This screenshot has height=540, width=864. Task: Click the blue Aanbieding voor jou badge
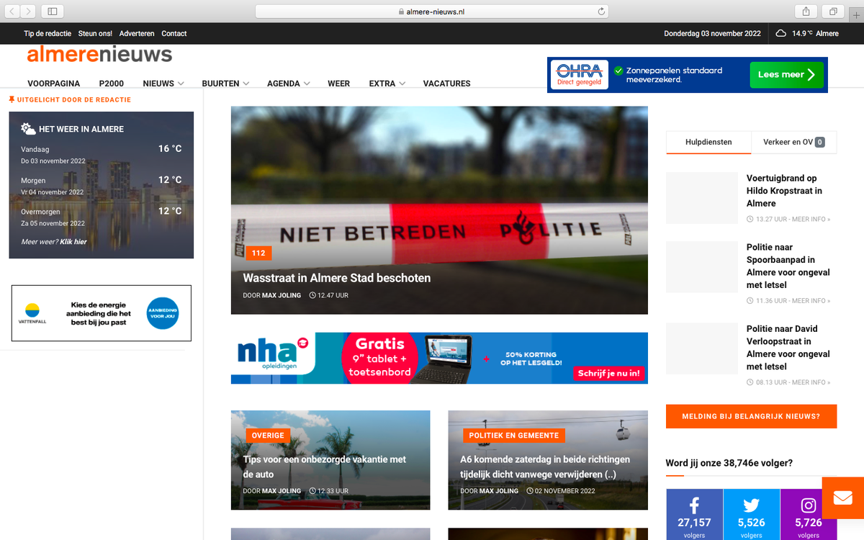tap(162, 313)
